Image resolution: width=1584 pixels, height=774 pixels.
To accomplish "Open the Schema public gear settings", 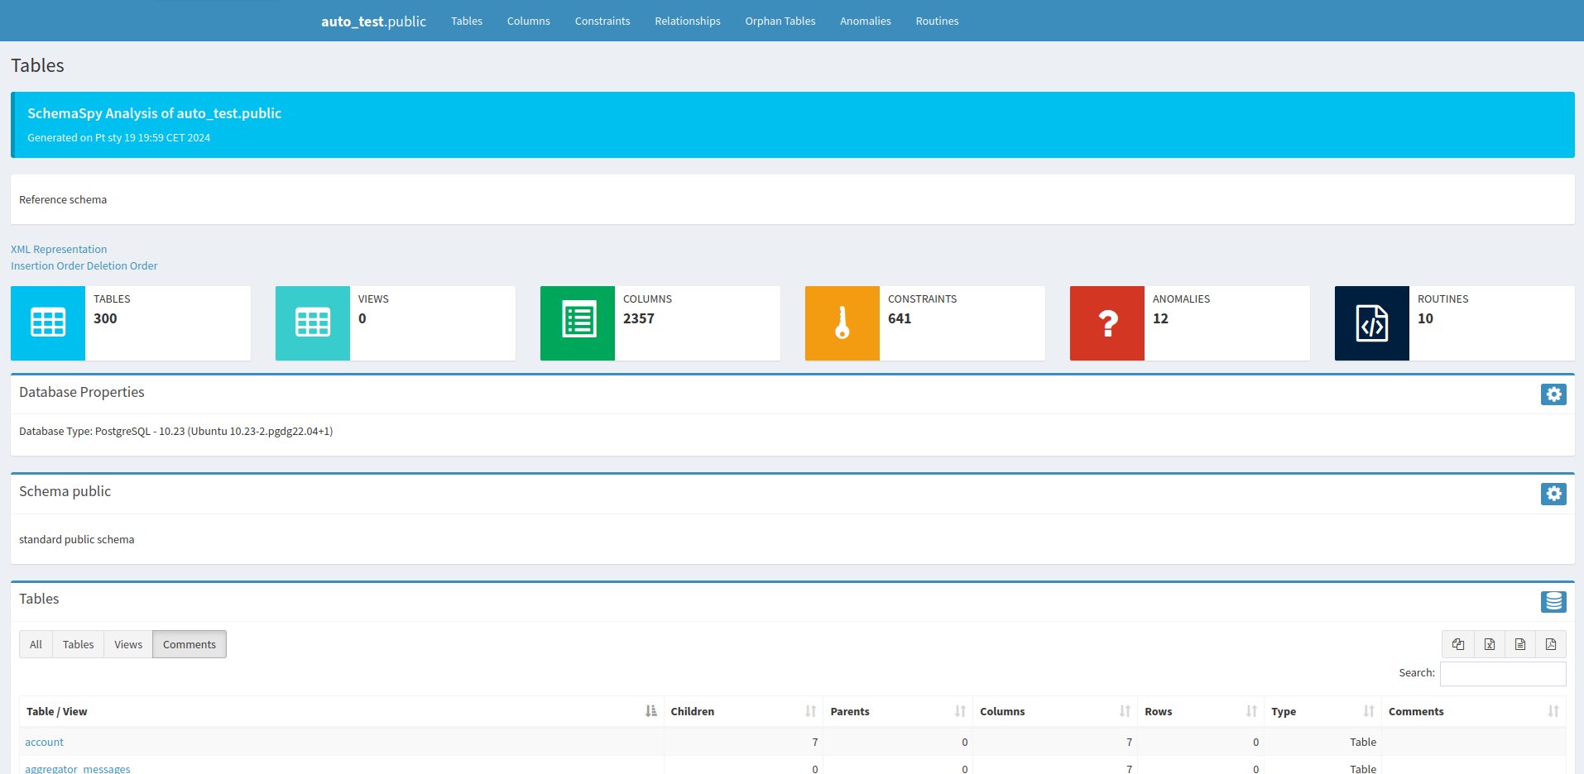I will (x=1553, y=494).
